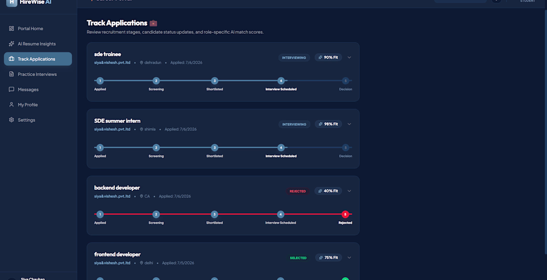Screen dimensions: 547x280
Task: Click the briefcase emoji beside Track Applications heading
Action: tap(154, 23)
